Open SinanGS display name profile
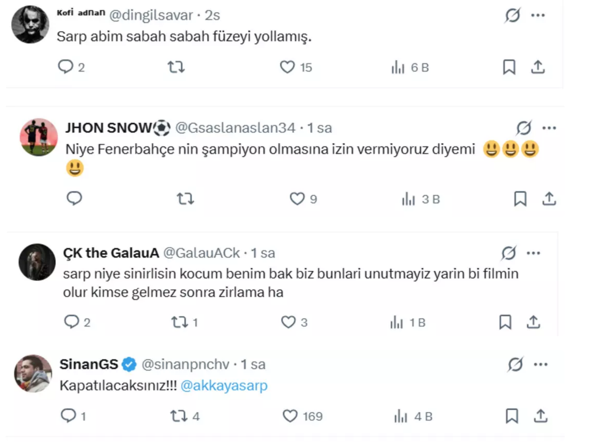The width and height of the screenshot is (601, 448). point(89,364)
